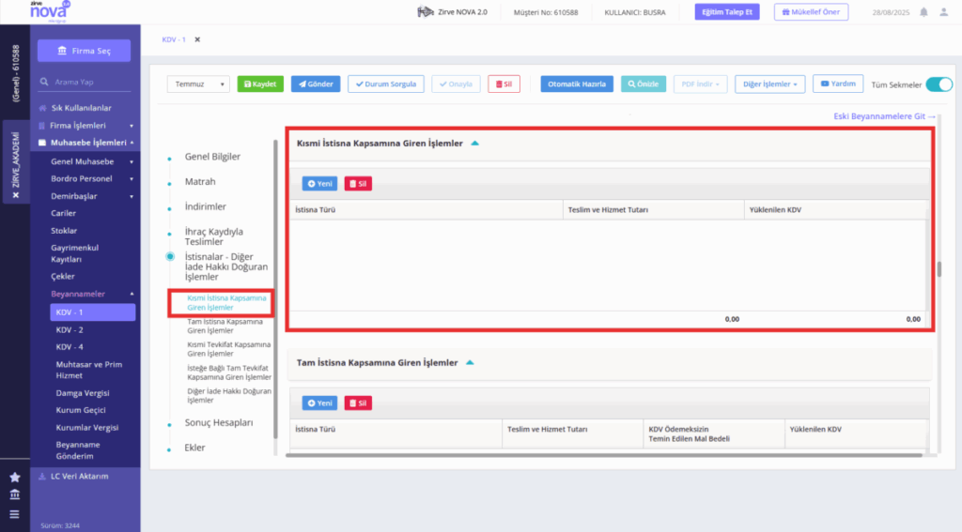962x532 pixels.
Task: Open the Diğer İşlemler dropdown
Action: click(769, 84)
